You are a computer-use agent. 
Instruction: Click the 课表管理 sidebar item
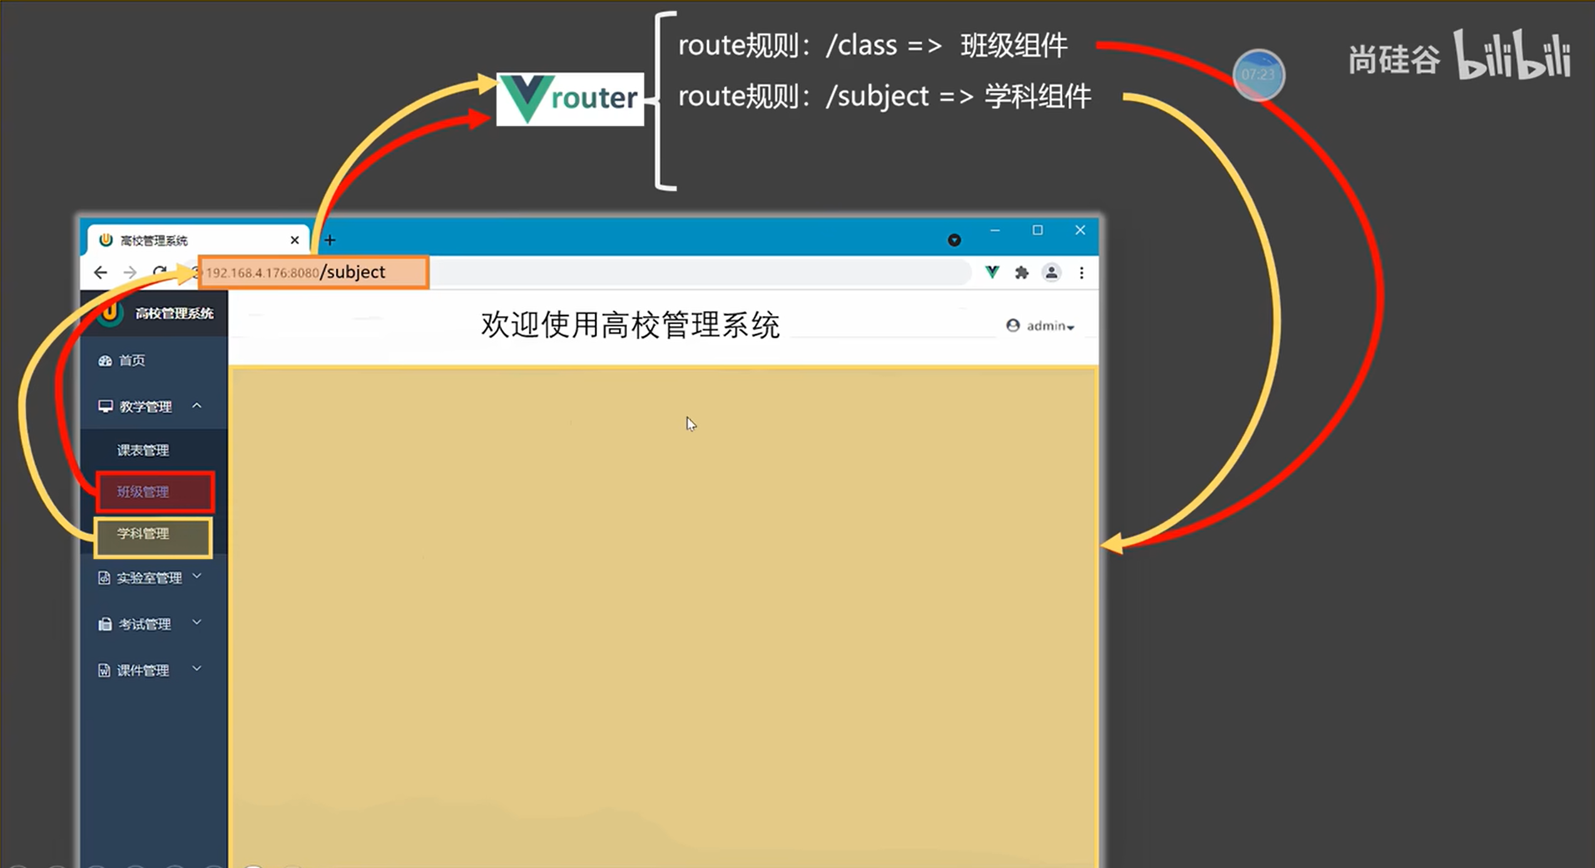(142, 449)
